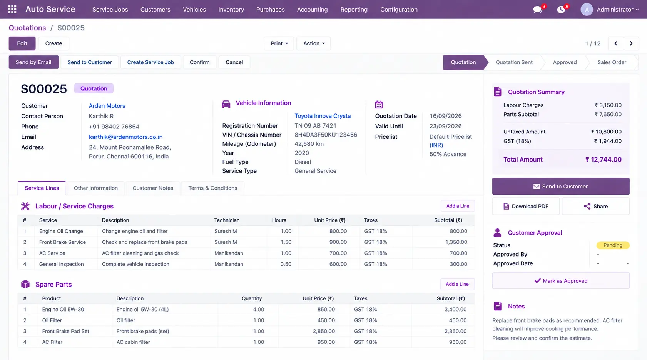This screenshot has height=360, width=647.
Task: Download the quotation PDF
Action: (x=526, y=207)
